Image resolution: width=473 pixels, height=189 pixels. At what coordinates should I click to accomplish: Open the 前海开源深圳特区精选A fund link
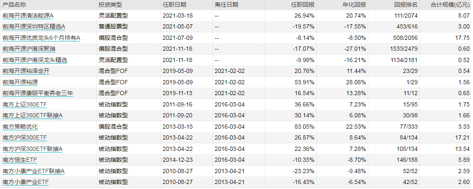[x=34, y=26]
